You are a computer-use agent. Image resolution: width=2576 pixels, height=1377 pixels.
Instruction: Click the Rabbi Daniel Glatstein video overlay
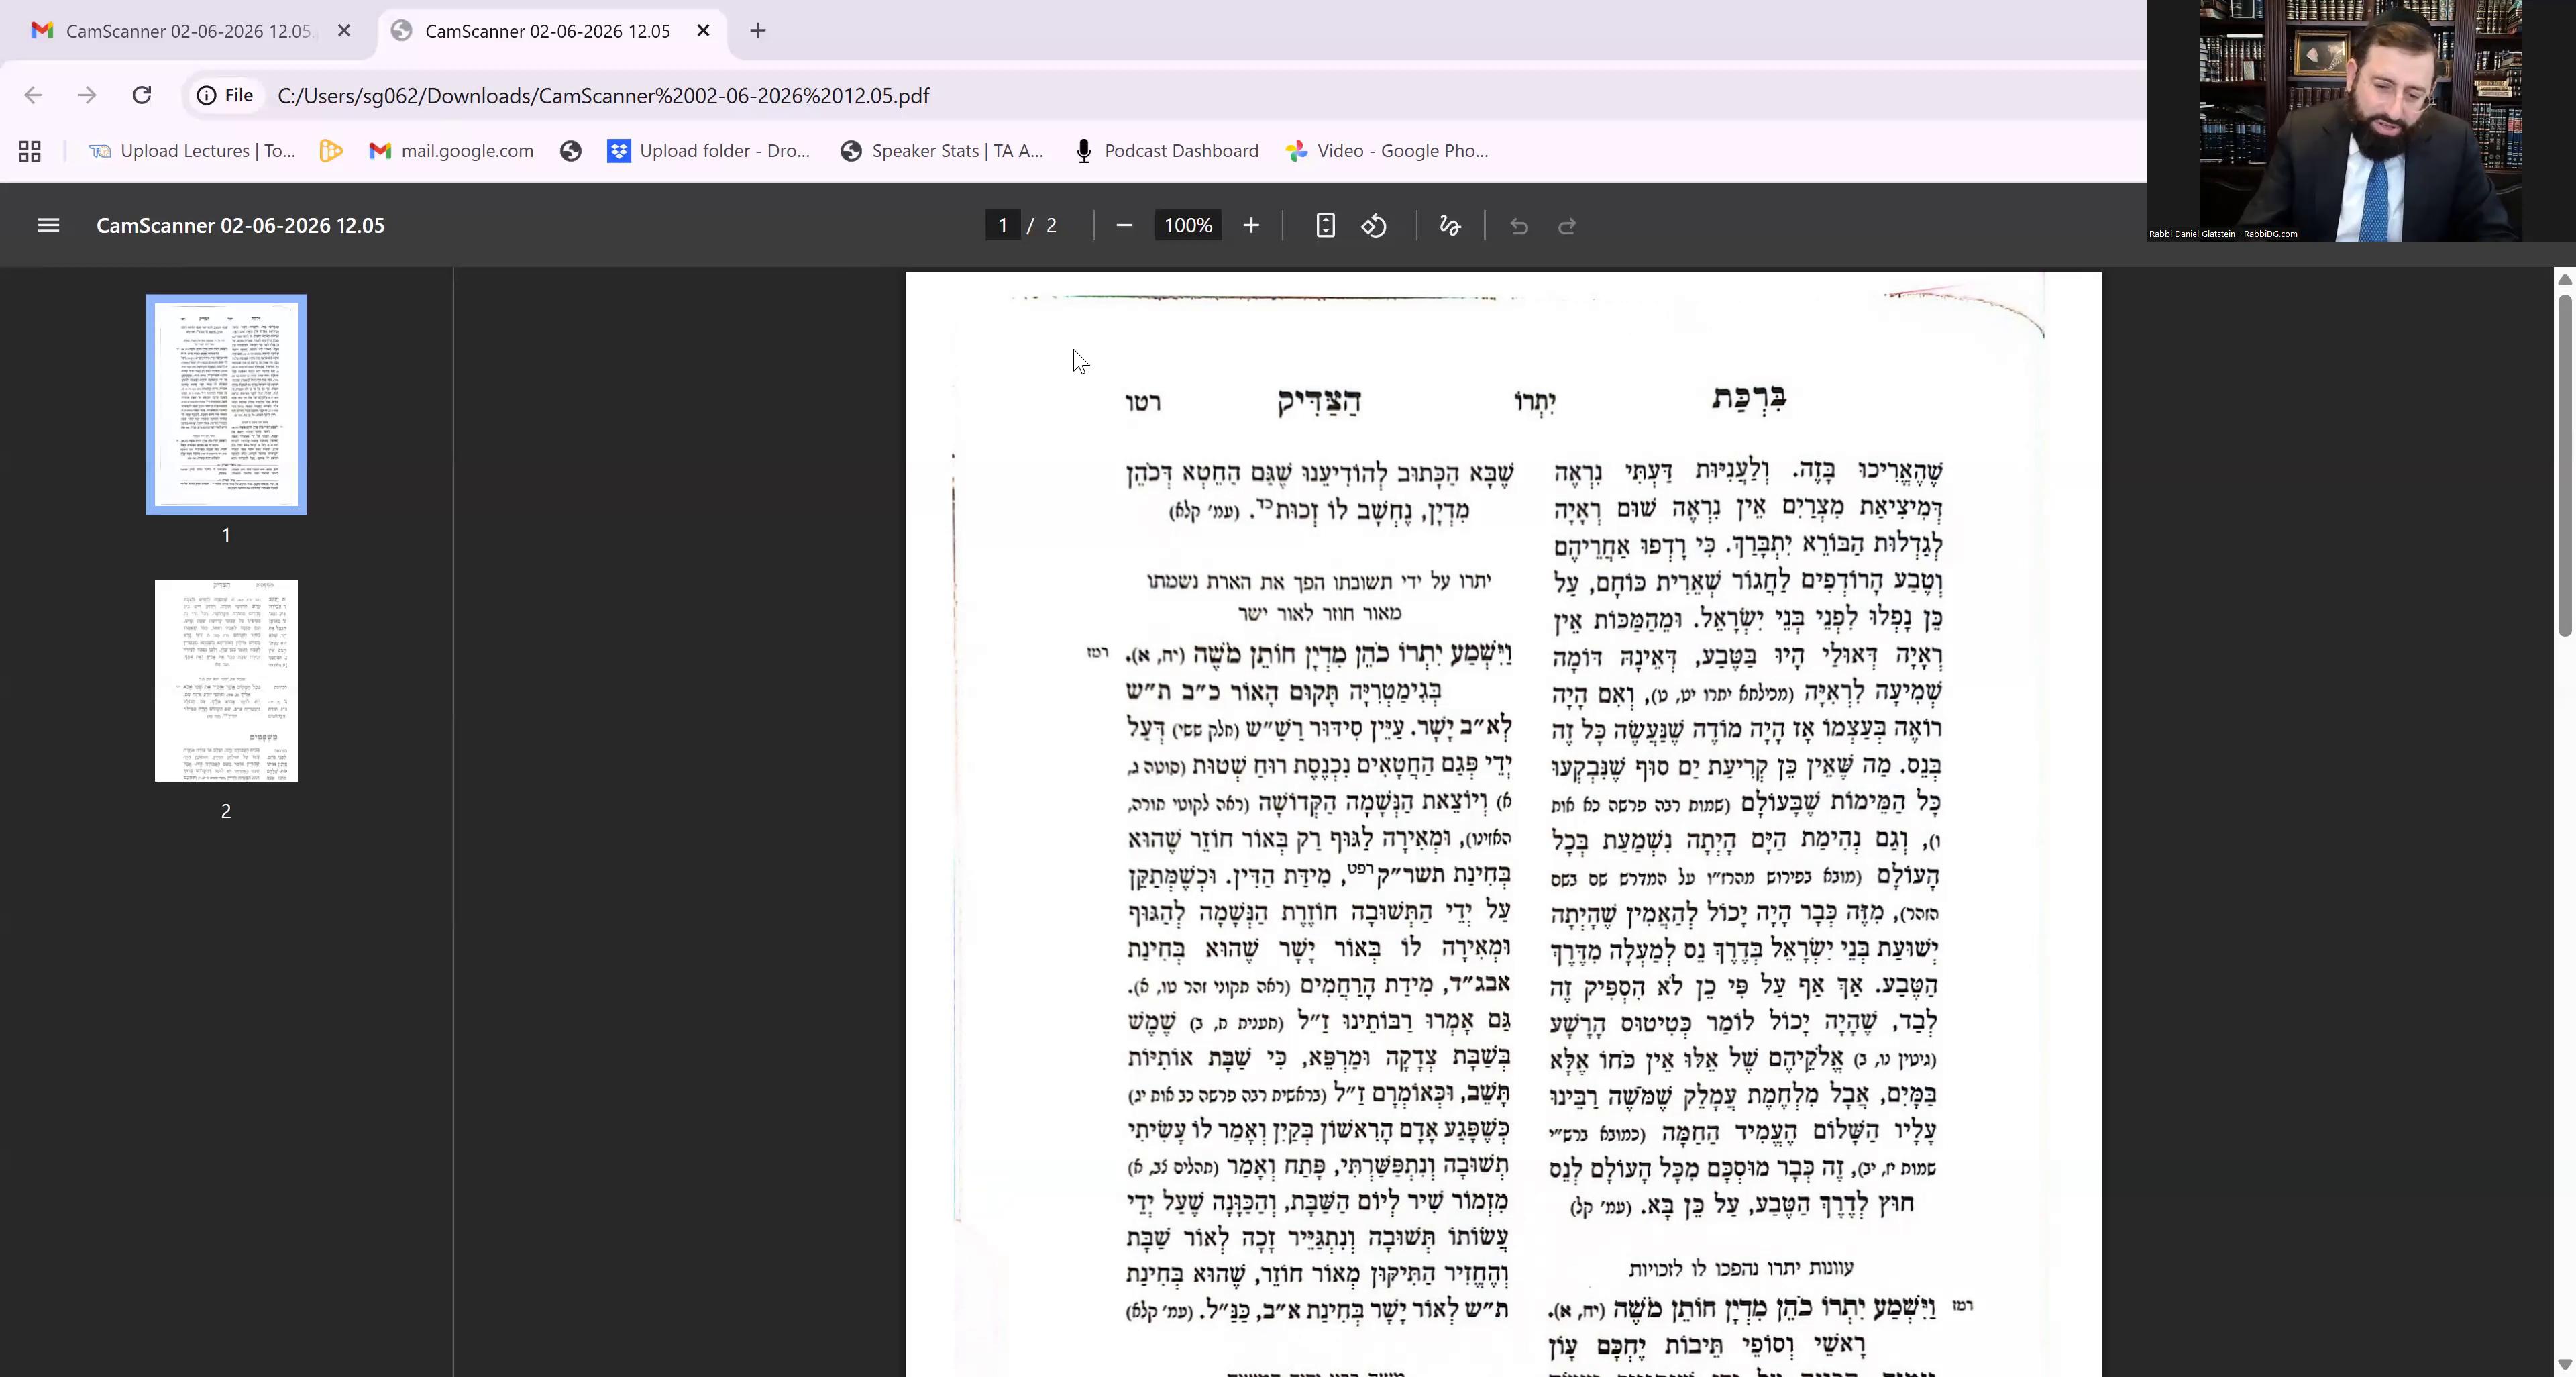pyautogui.click(x=2361, y=121)
